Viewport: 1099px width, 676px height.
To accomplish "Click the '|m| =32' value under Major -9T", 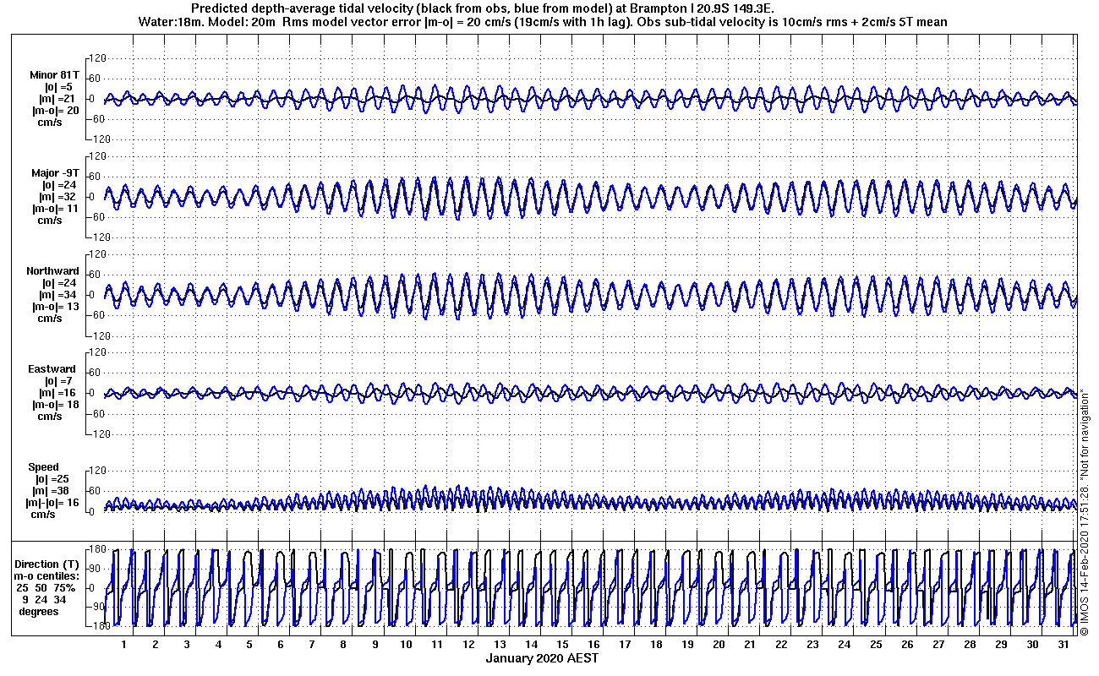I will pos(56,196).
